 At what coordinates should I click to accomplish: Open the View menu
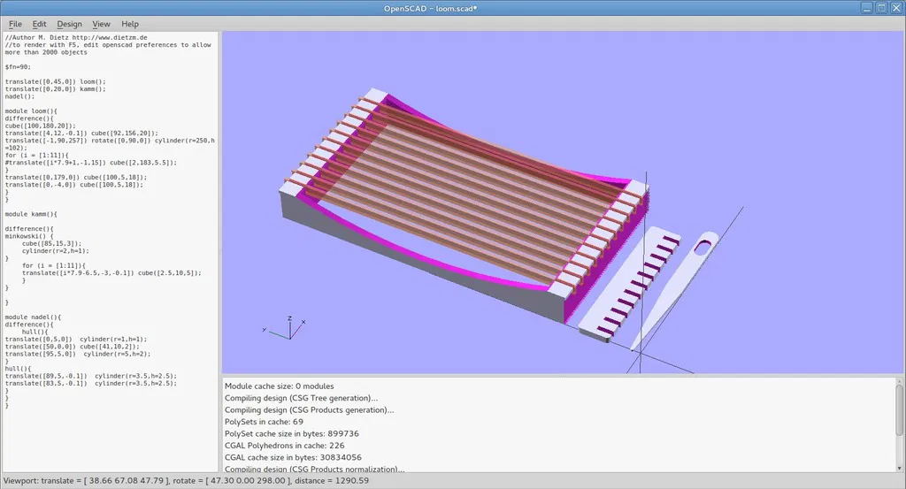coord(101,24)
